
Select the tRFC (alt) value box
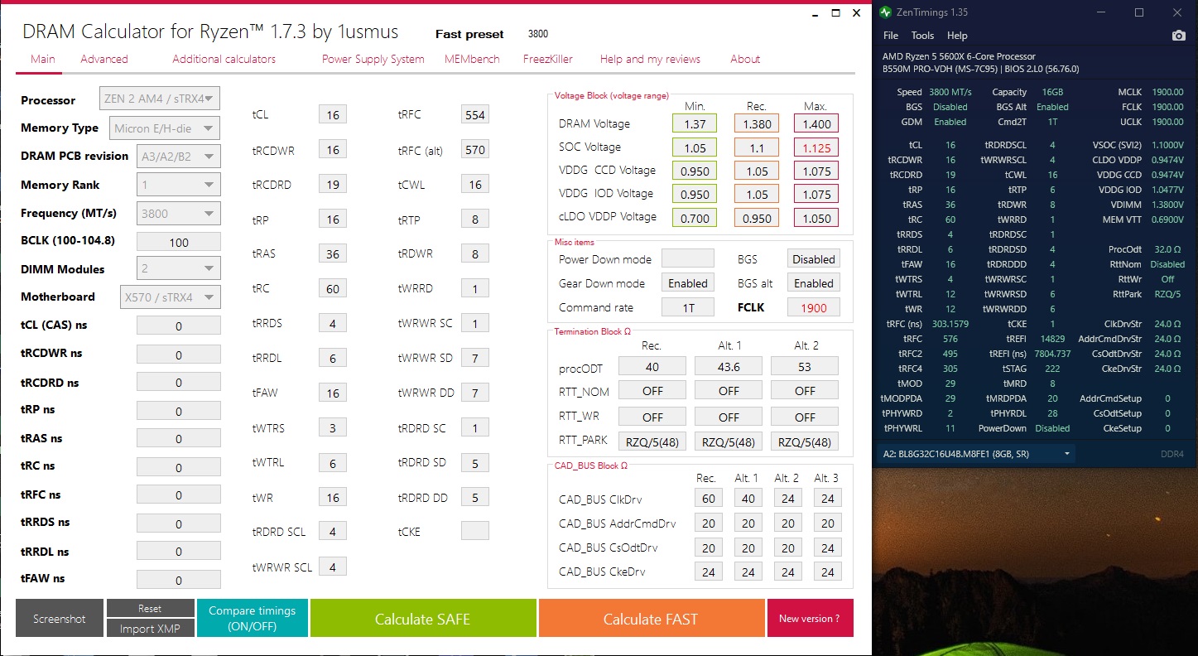click(475, 150)
